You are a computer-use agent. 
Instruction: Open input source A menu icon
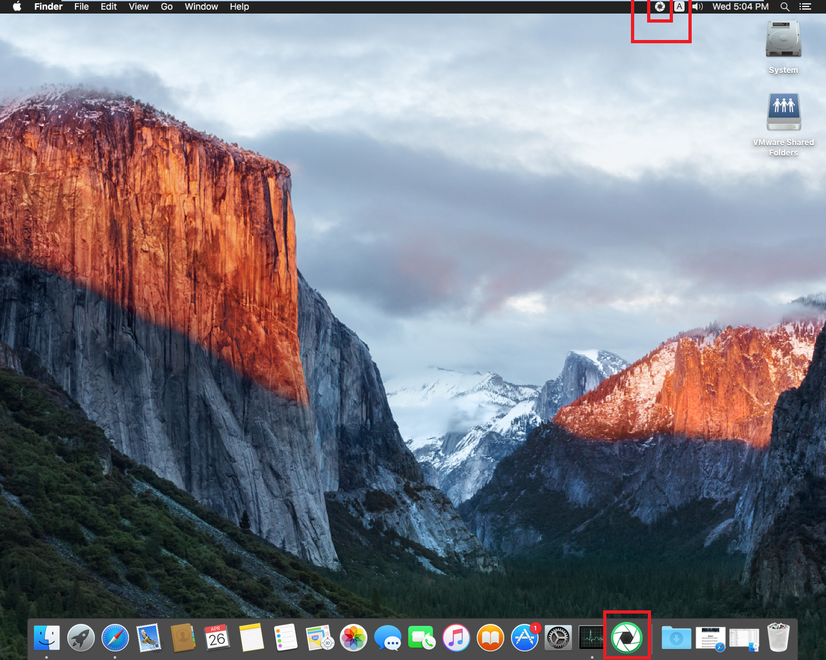tap(679, 6)
